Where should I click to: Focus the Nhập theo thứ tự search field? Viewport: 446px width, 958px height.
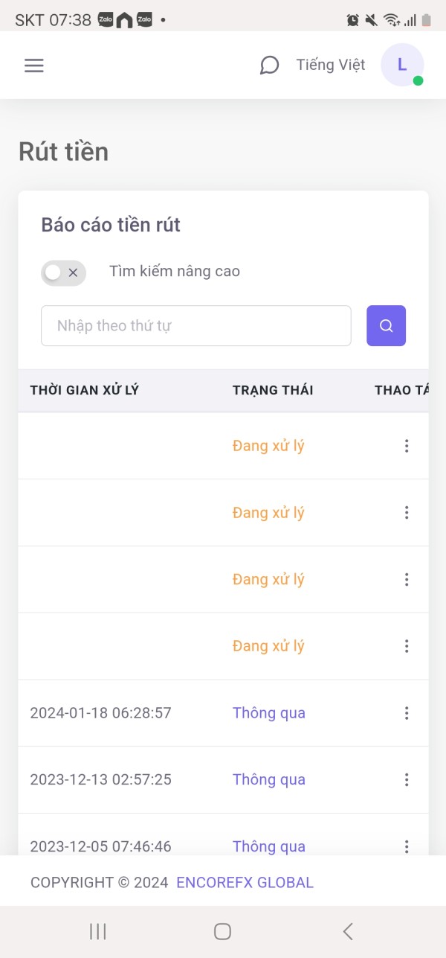tap(195, 325)
